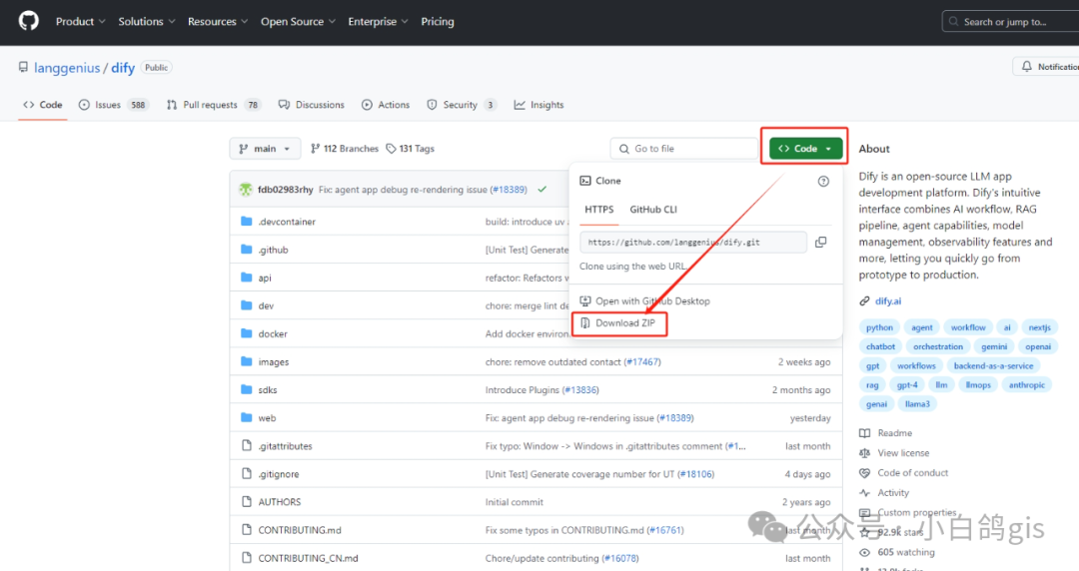Select the Code tab
1079x571 pixels.
click(43, 105)
